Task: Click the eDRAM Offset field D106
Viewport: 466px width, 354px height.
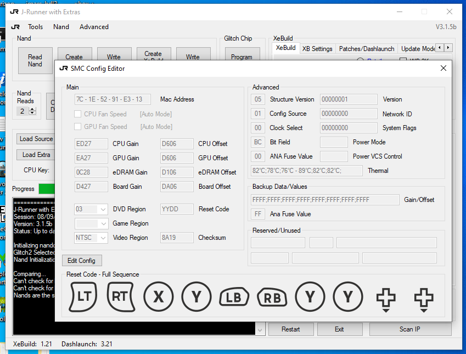Action: tap(177, 172)
